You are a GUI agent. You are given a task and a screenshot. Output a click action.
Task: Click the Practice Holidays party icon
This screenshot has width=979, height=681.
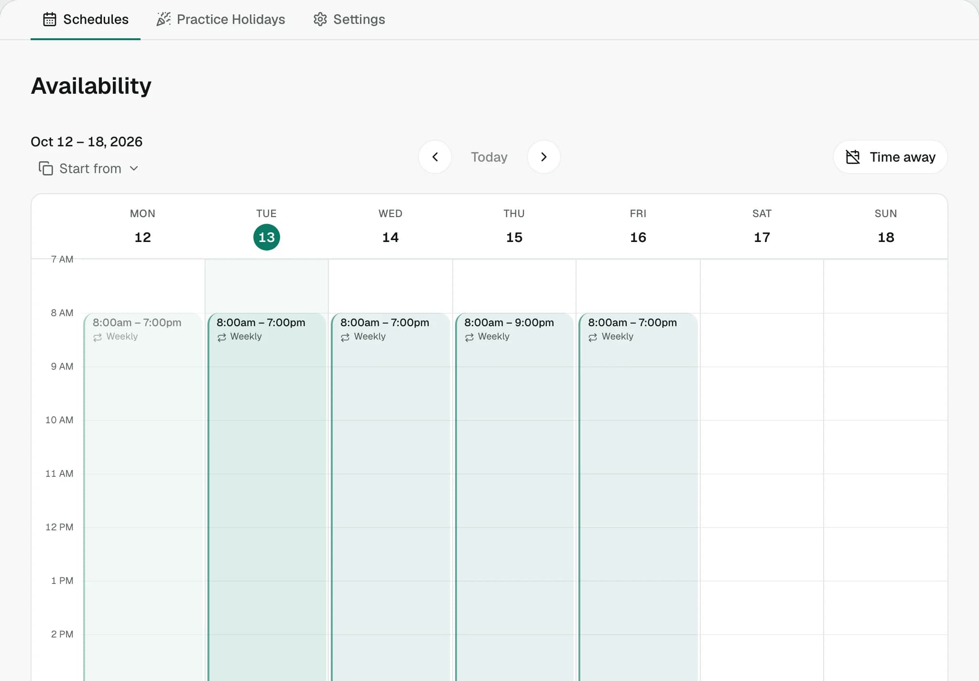[163, 20]
